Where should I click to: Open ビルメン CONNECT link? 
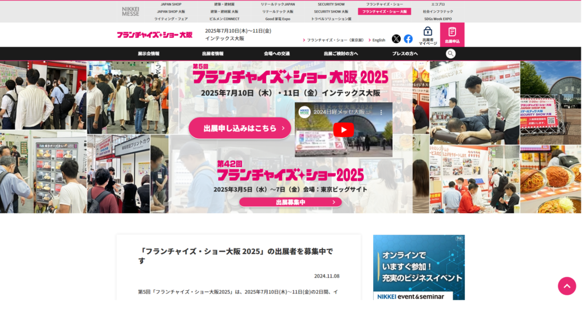(x=224, y=19)
